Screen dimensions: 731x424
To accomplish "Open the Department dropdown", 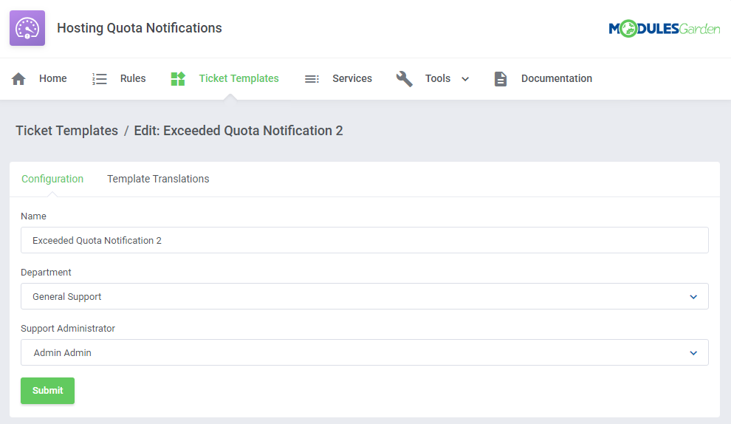I will tap(365, 296).
